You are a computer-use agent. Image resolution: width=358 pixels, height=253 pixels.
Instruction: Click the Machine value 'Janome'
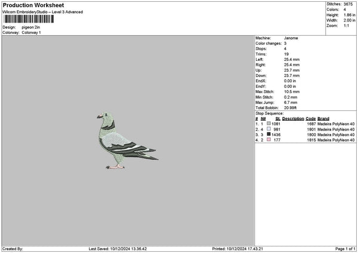point(291,38)
